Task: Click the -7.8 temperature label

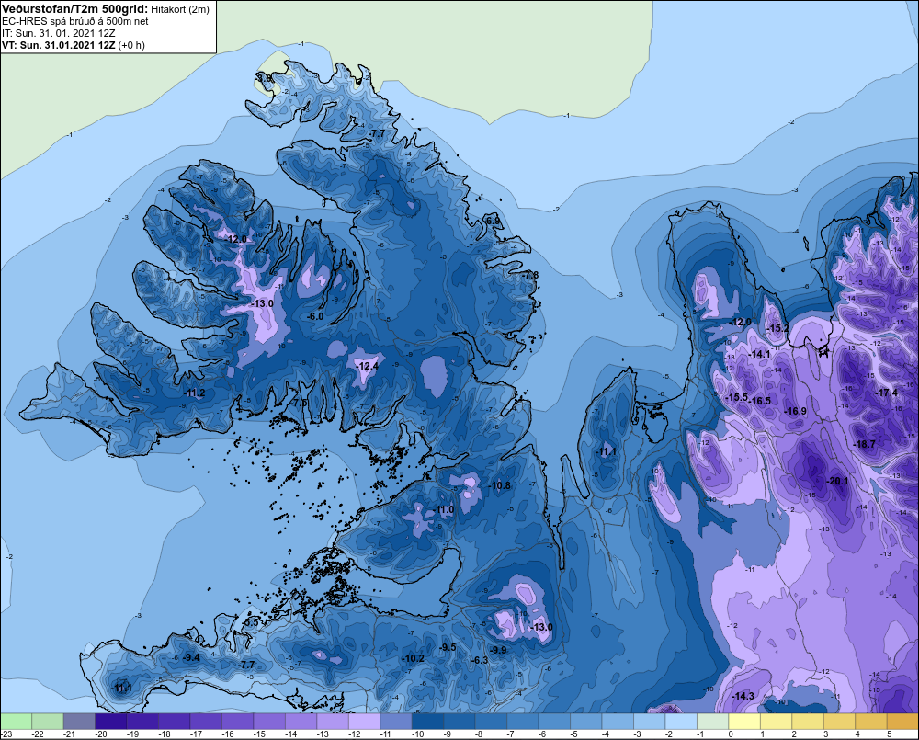Action: point(529,275)
